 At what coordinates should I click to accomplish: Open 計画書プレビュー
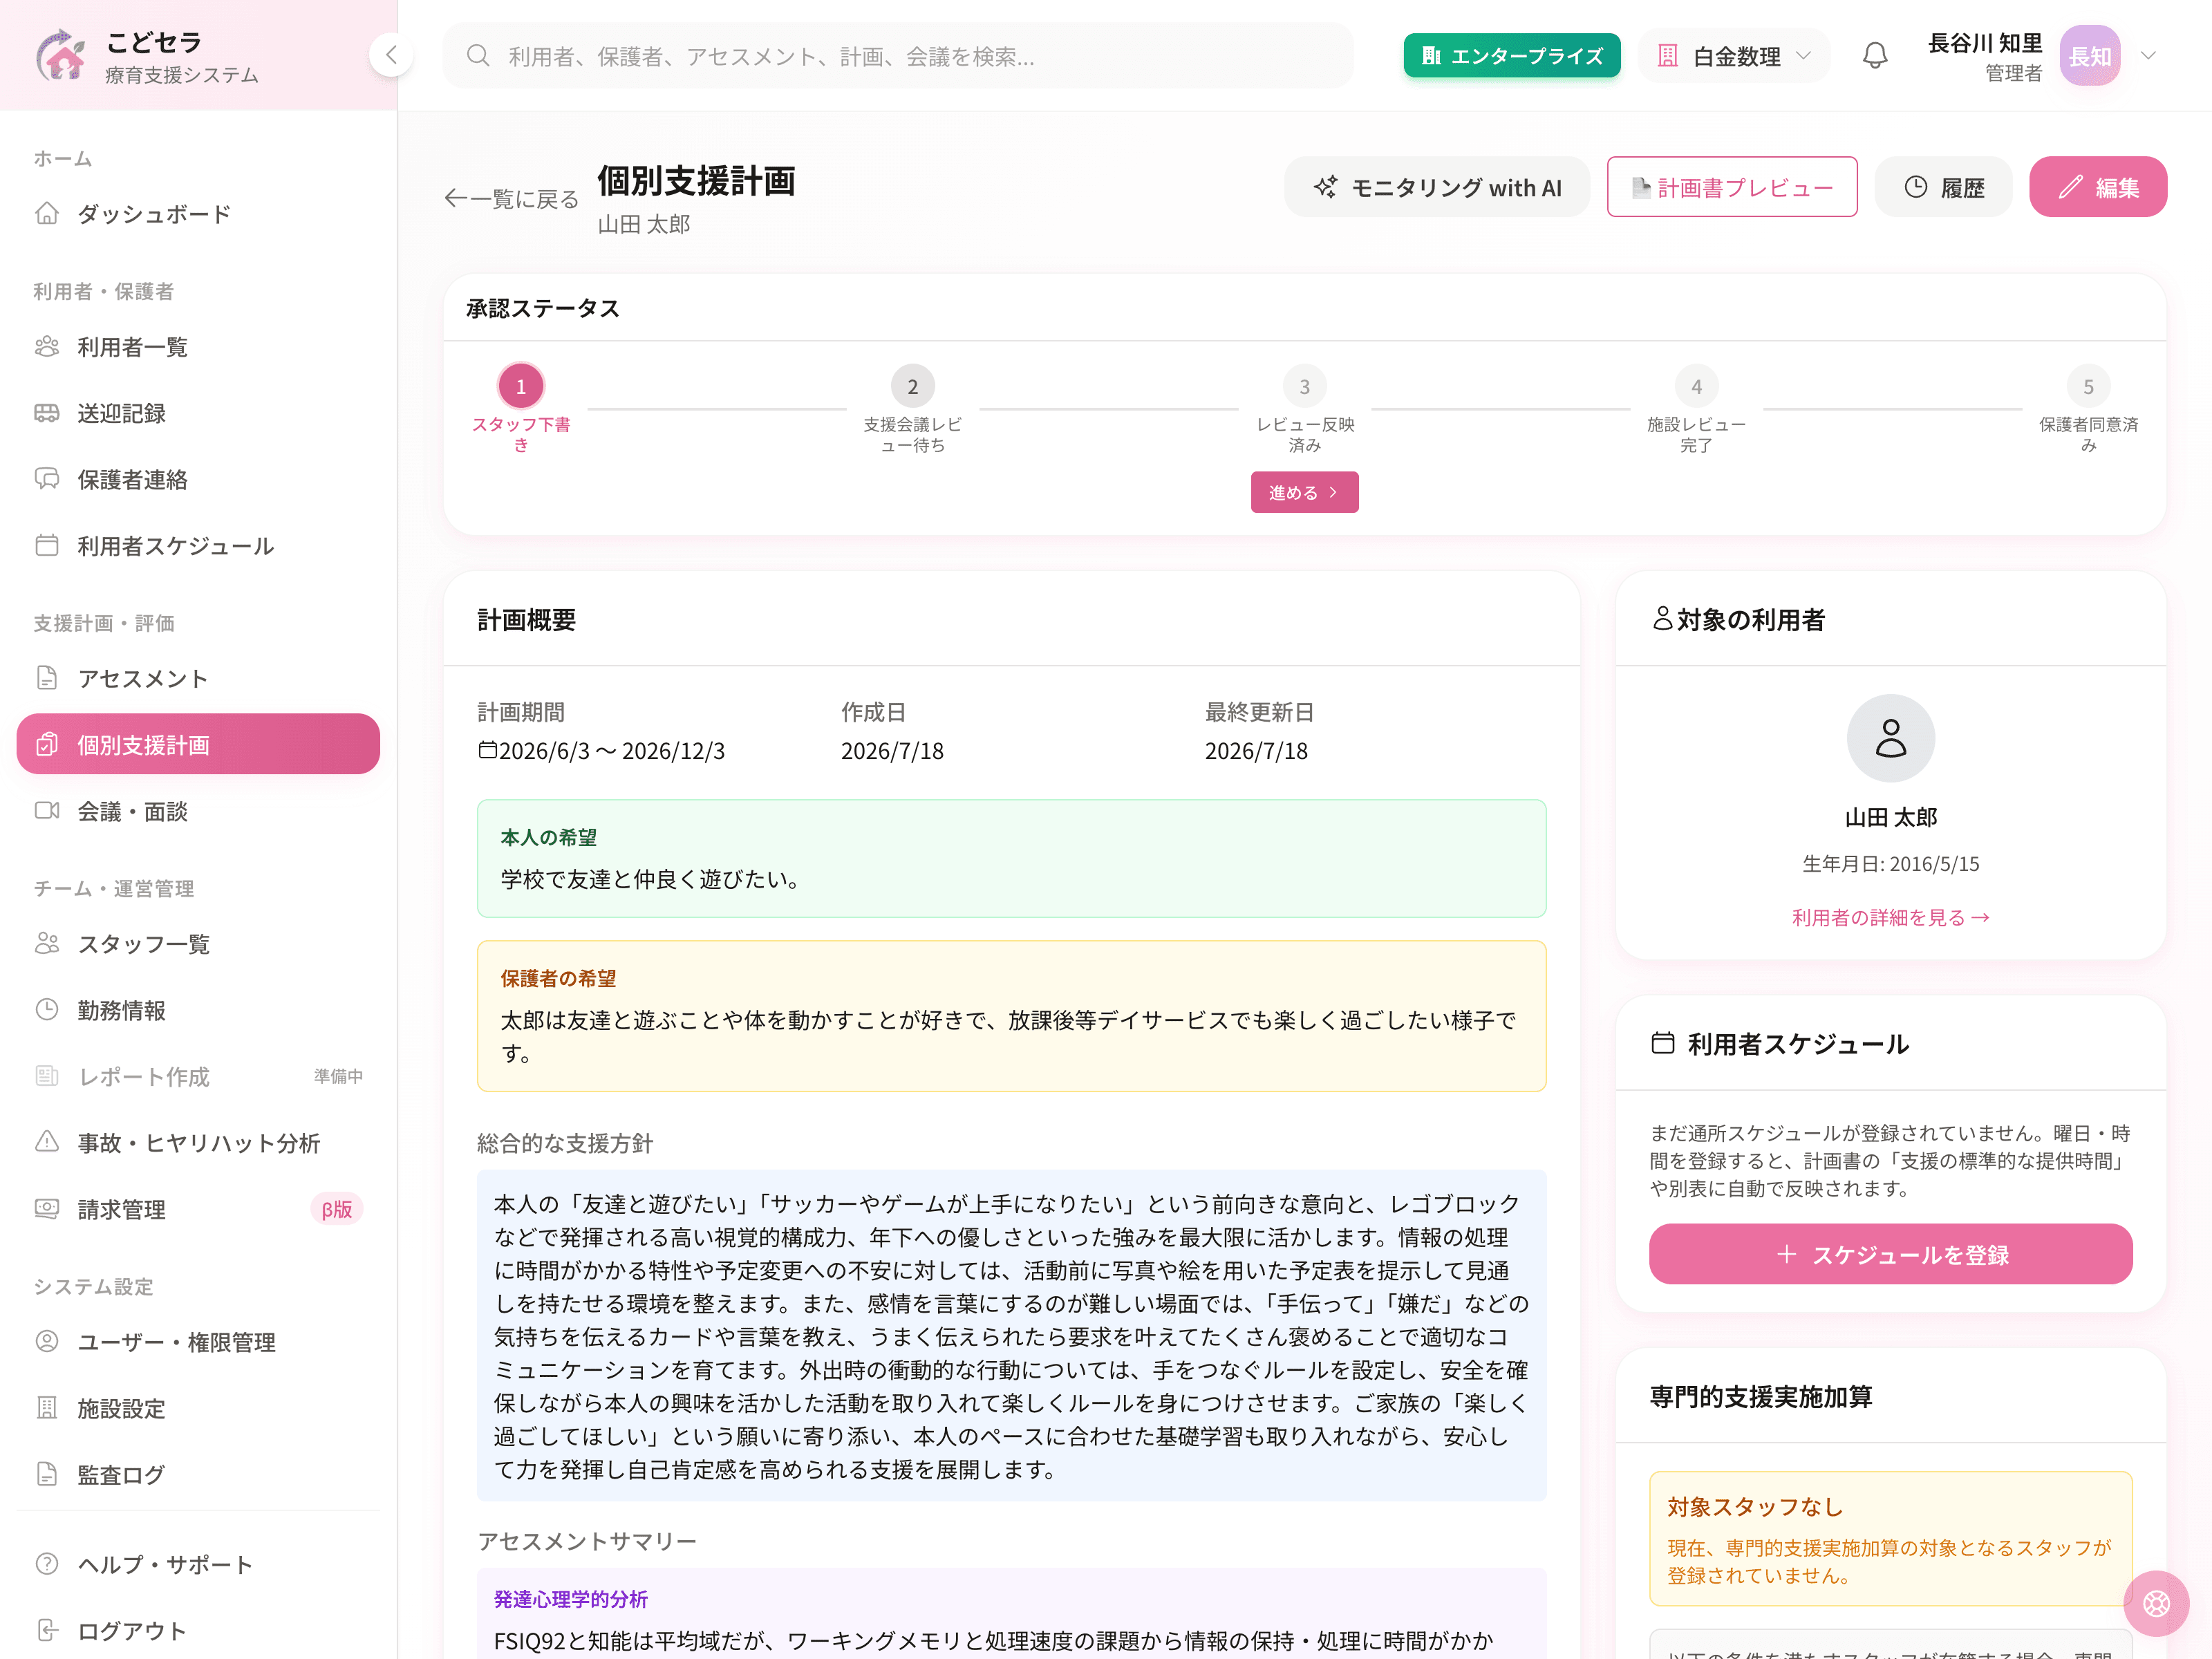pyautogui.click(x=1731, y=187)
